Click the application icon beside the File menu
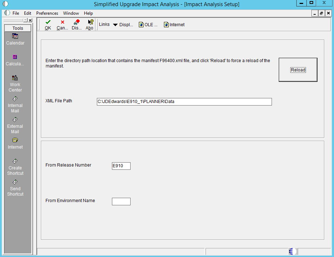The image size is (334, 257). point(7,13)
